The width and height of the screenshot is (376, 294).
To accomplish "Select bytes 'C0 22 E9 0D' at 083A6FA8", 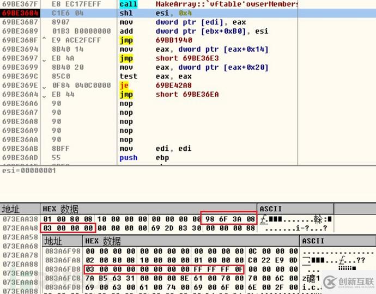I will pyautogui.click(x=273, y=260).
